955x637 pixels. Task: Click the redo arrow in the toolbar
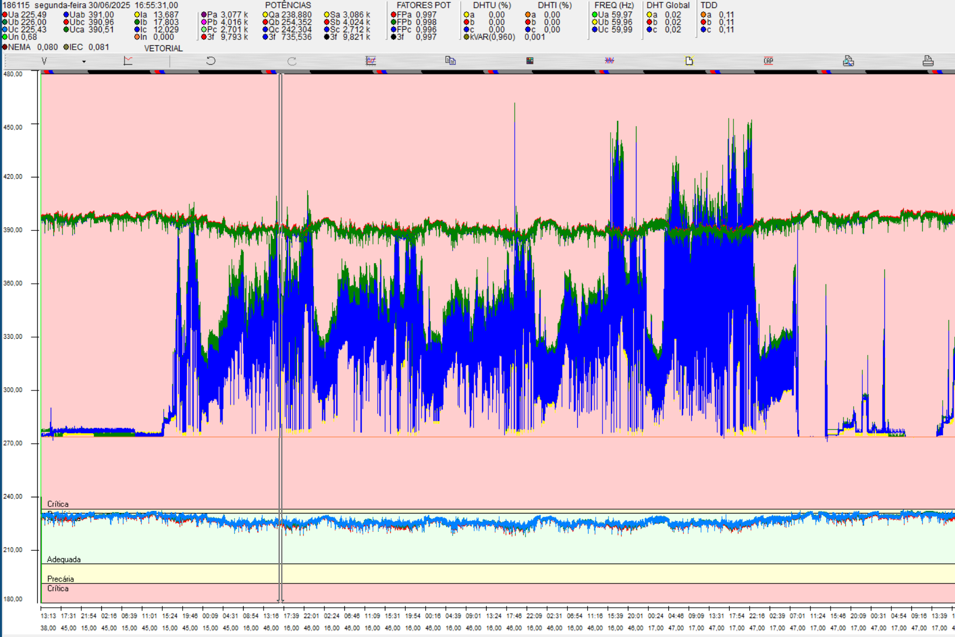[292, 61]
